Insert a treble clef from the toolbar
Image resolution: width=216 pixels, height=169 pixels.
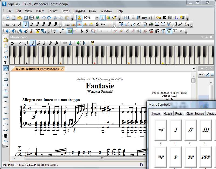pos(82,31)
